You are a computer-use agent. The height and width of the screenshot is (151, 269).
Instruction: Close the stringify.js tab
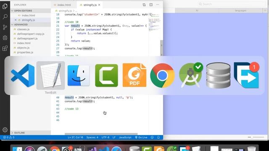click(x=99, y=5)
